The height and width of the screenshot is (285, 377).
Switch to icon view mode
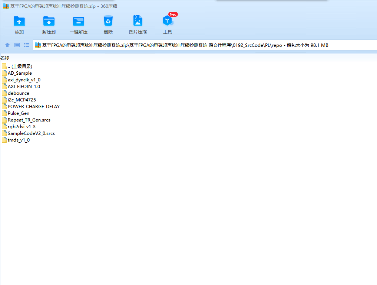tap(17, 45)
